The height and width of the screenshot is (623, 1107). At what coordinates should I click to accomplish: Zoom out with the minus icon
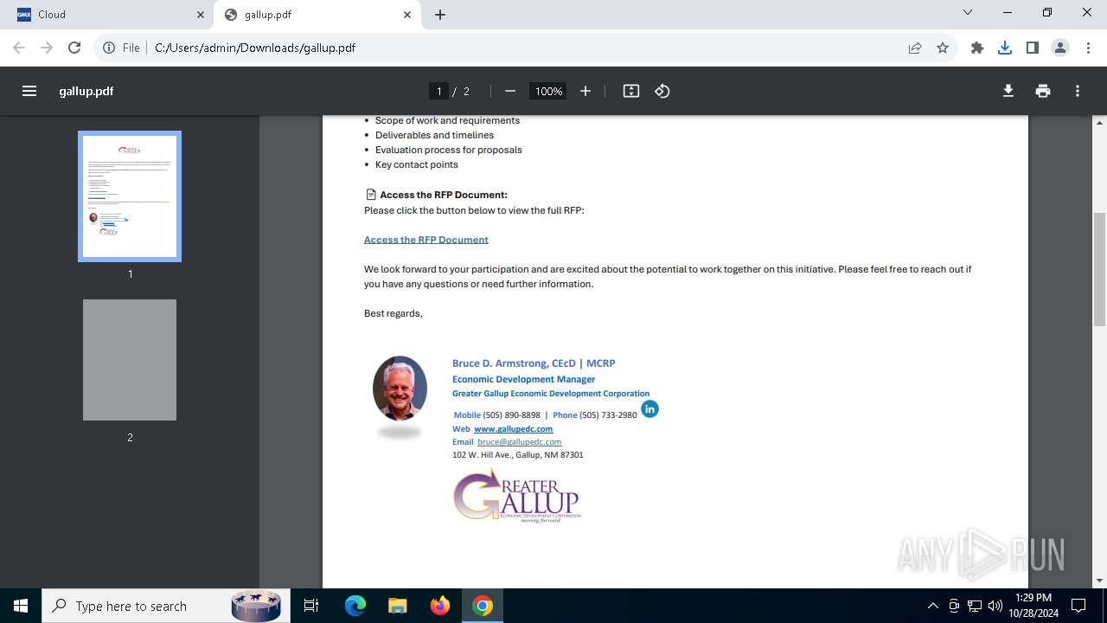pyautogui.click(x=510, y=91)
